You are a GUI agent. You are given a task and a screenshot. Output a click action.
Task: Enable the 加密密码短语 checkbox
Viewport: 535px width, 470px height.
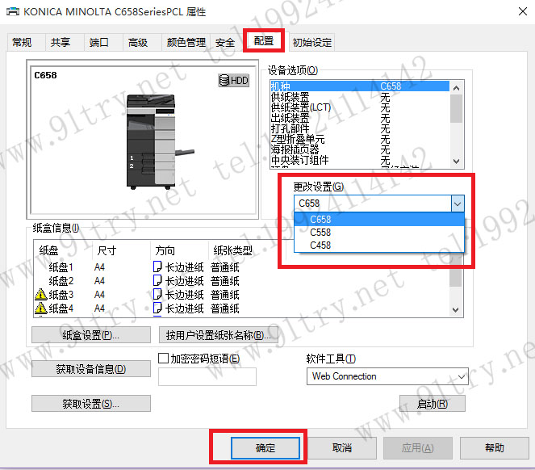pyautogui.click(x=163, y=358)
